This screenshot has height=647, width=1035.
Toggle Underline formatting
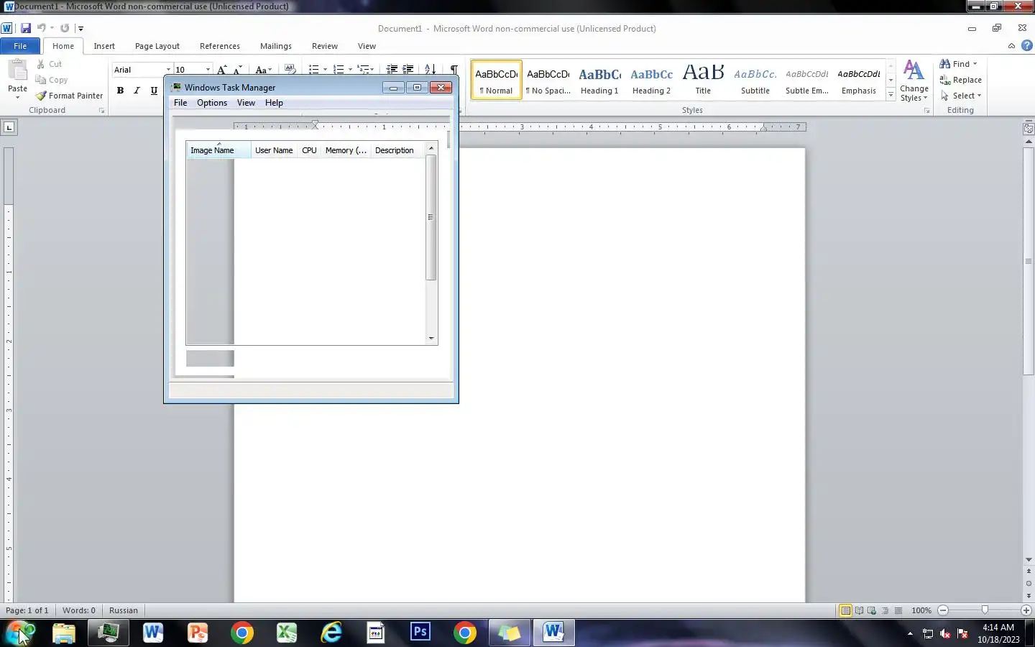[x=153, y=91]
